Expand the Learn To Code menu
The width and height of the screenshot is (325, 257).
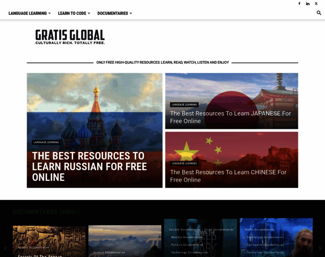point(74,13)
